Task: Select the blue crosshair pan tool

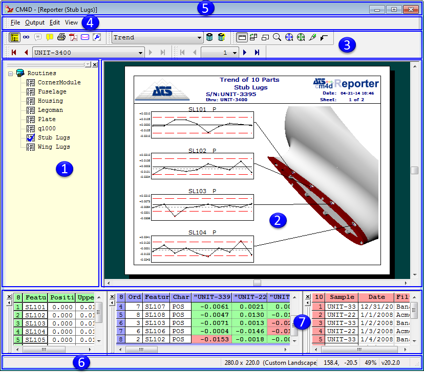Action: click(x=289, y=37)
